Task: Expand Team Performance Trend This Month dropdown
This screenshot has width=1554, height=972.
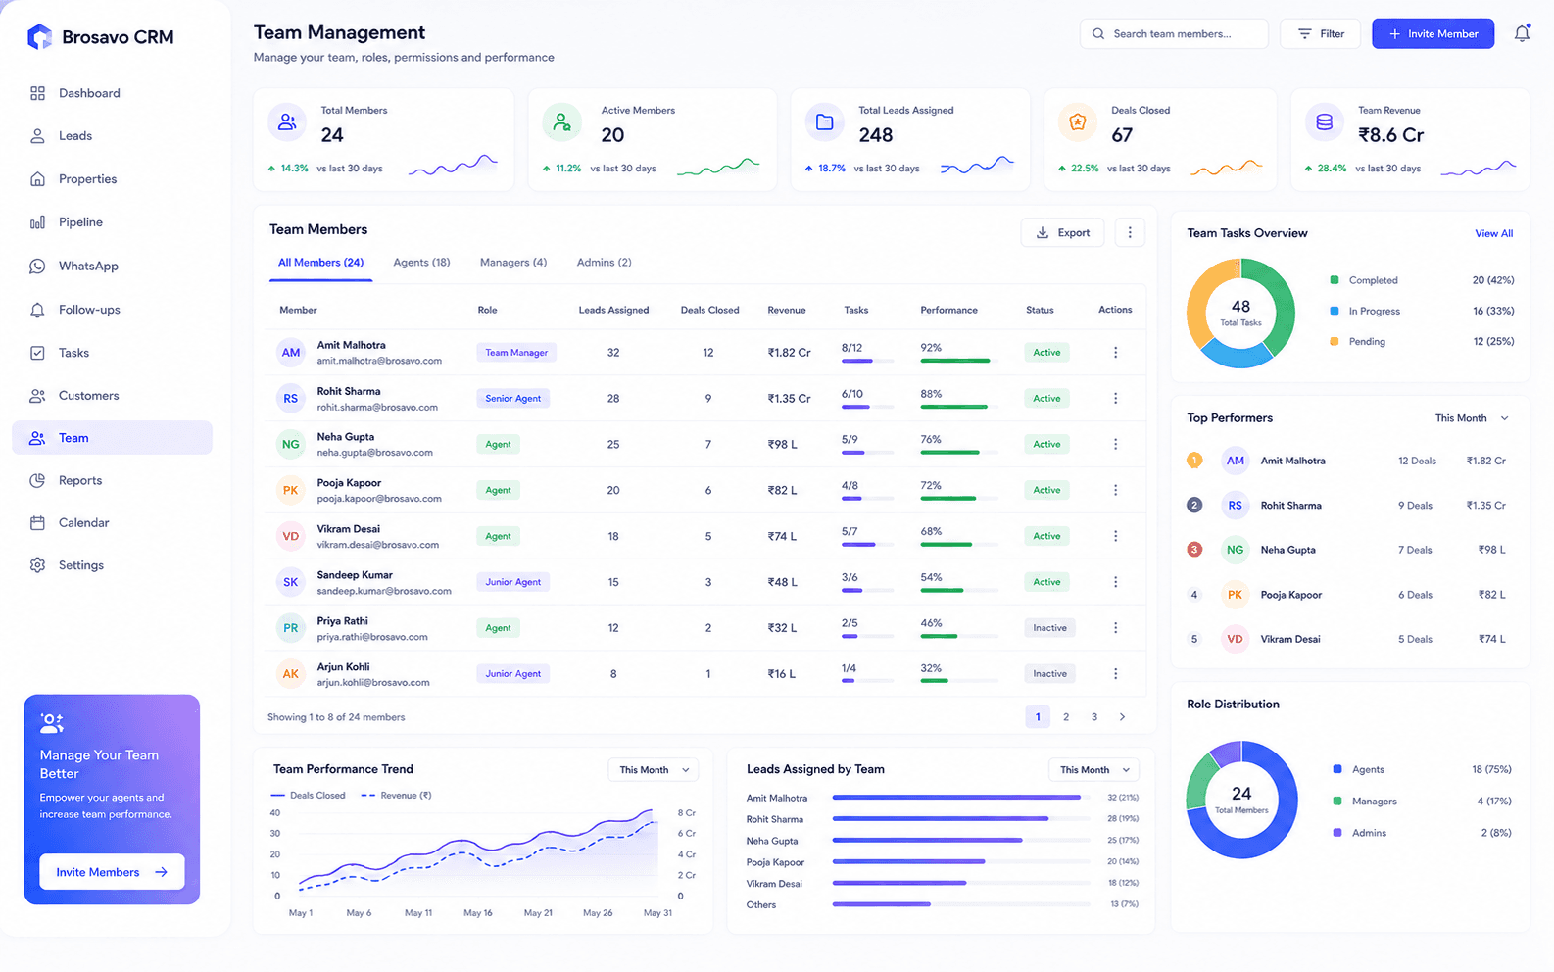Action: [653, 770]
